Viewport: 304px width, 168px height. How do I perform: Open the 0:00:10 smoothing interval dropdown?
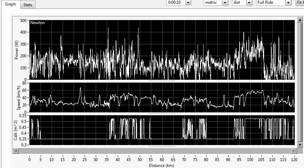pos(188,2)
